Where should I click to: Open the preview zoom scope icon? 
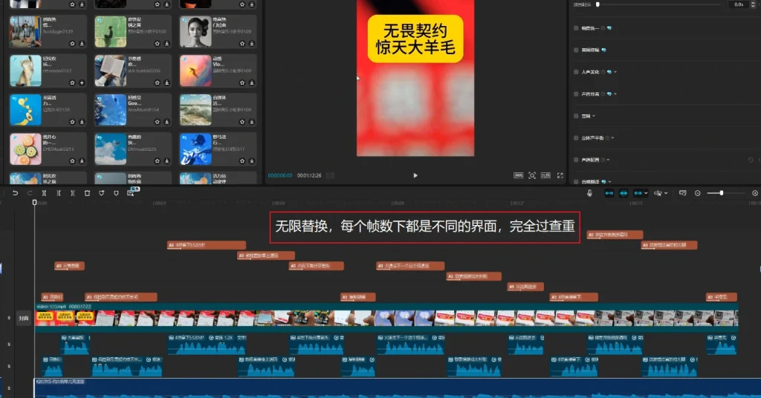tap(532, 175)
